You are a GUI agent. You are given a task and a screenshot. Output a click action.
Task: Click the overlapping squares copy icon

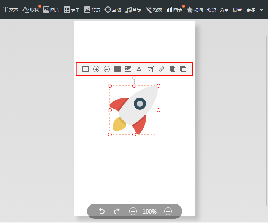[183, 69]
